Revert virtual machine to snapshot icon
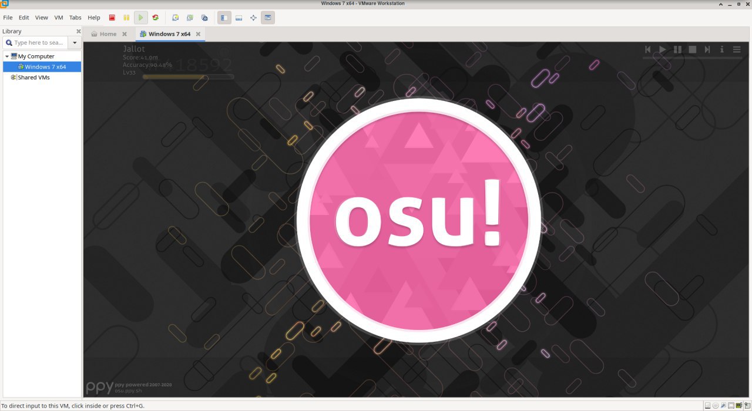Screen dimensions: 752x411 click(190, 18)
